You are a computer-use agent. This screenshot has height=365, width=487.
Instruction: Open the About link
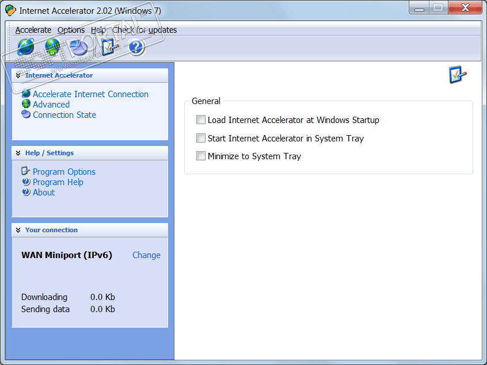click(44, 192)
